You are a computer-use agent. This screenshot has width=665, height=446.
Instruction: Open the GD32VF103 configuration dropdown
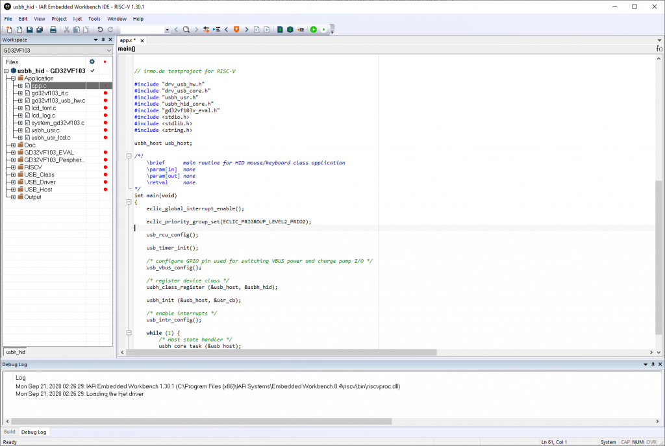pyautogui.click(x=57, y=51)
